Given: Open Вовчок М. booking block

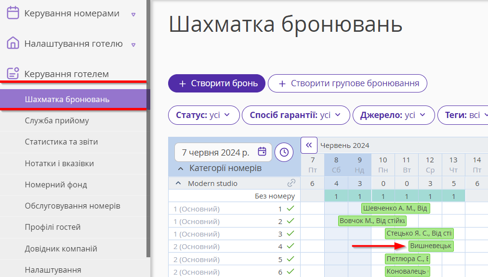Looking at the screenshot, I should coord(372,221).
